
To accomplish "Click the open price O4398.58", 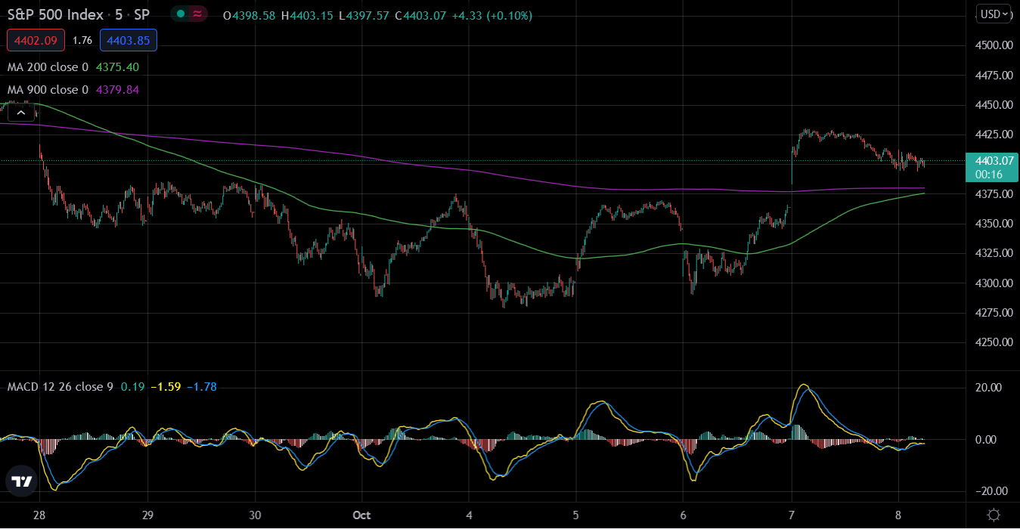I will tap(250, 15).
